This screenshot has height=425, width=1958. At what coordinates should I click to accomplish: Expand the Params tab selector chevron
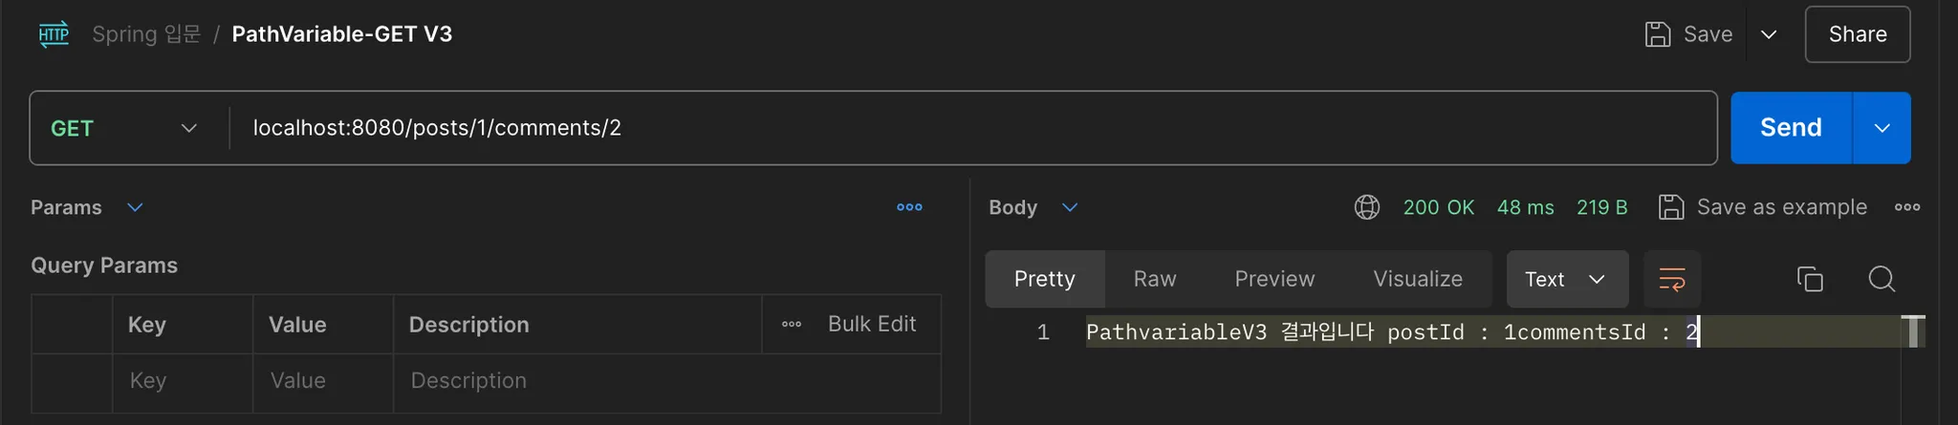[x=135, y=207]
